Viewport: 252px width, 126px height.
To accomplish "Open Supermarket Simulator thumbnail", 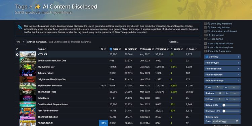I will point(28,86).
